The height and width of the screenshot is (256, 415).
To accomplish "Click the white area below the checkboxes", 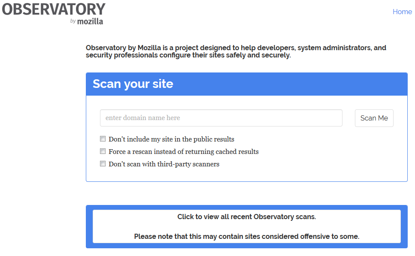I will pyautogui.click(x=247, y=175).
